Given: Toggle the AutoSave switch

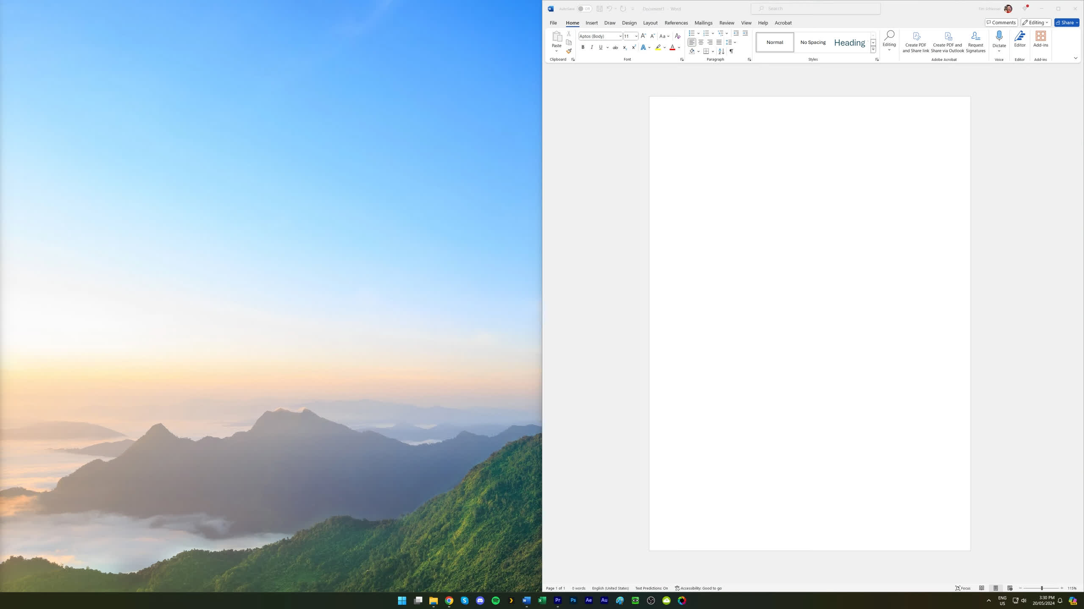Looking at the screenshot, I should tap(584, 9).
